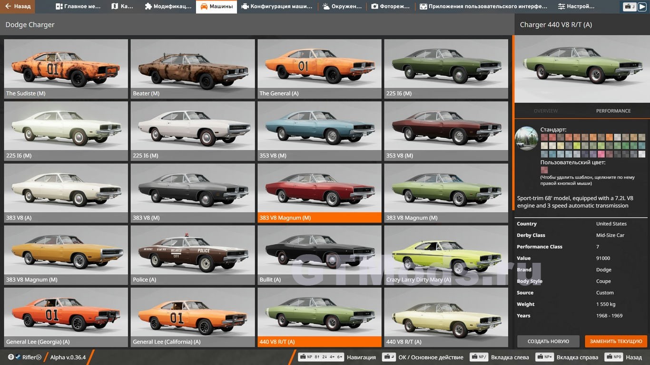Click the controller key icon beside play arrow
650x365 pixels.
coord(630,7)
